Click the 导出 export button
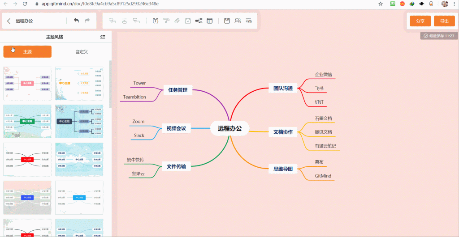459x237 pixels. (444, 21)
